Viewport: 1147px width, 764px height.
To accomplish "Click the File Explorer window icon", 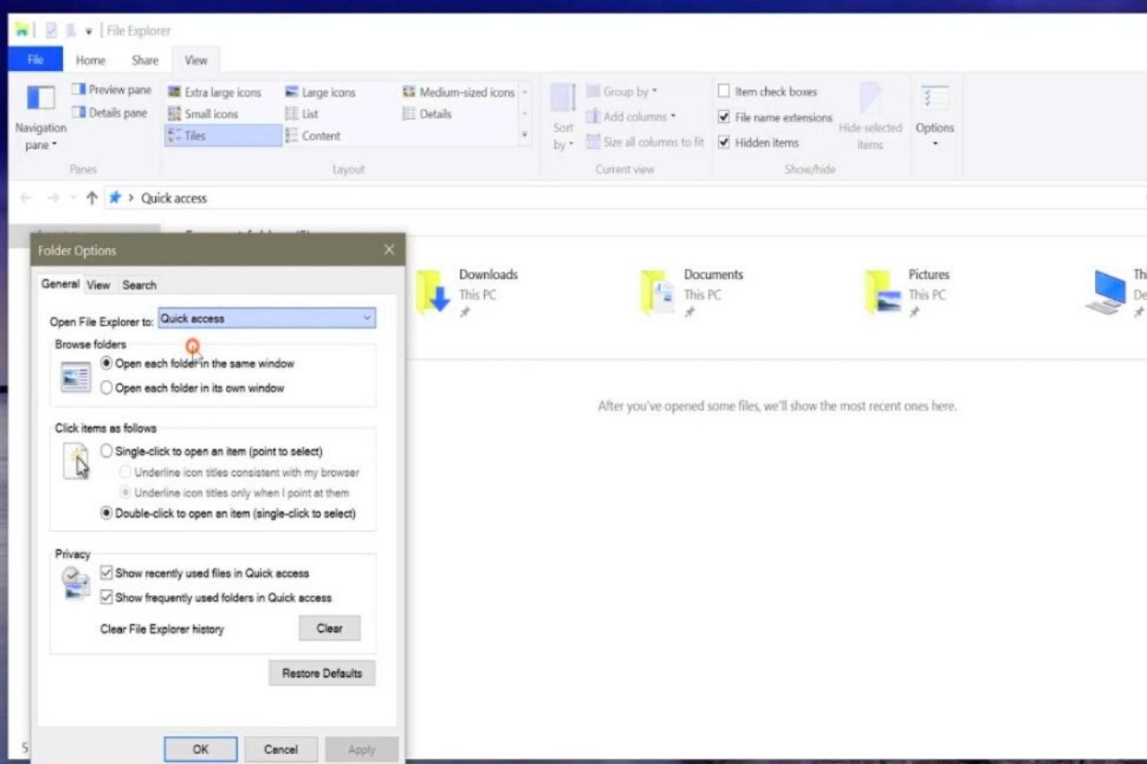I will (21, 30).
